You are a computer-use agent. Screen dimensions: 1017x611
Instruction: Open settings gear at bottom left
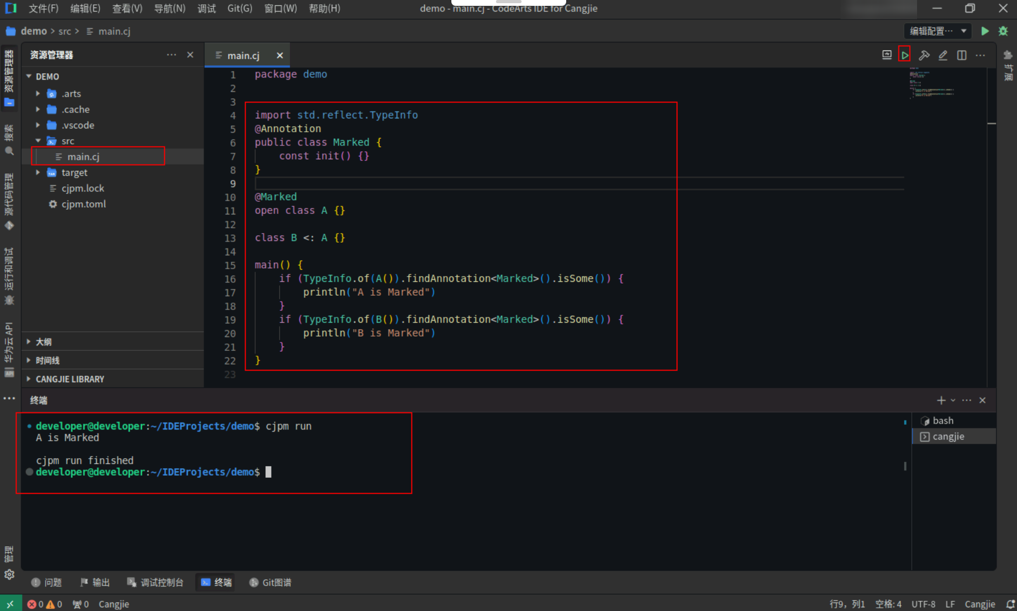click(x=9, y=574)
